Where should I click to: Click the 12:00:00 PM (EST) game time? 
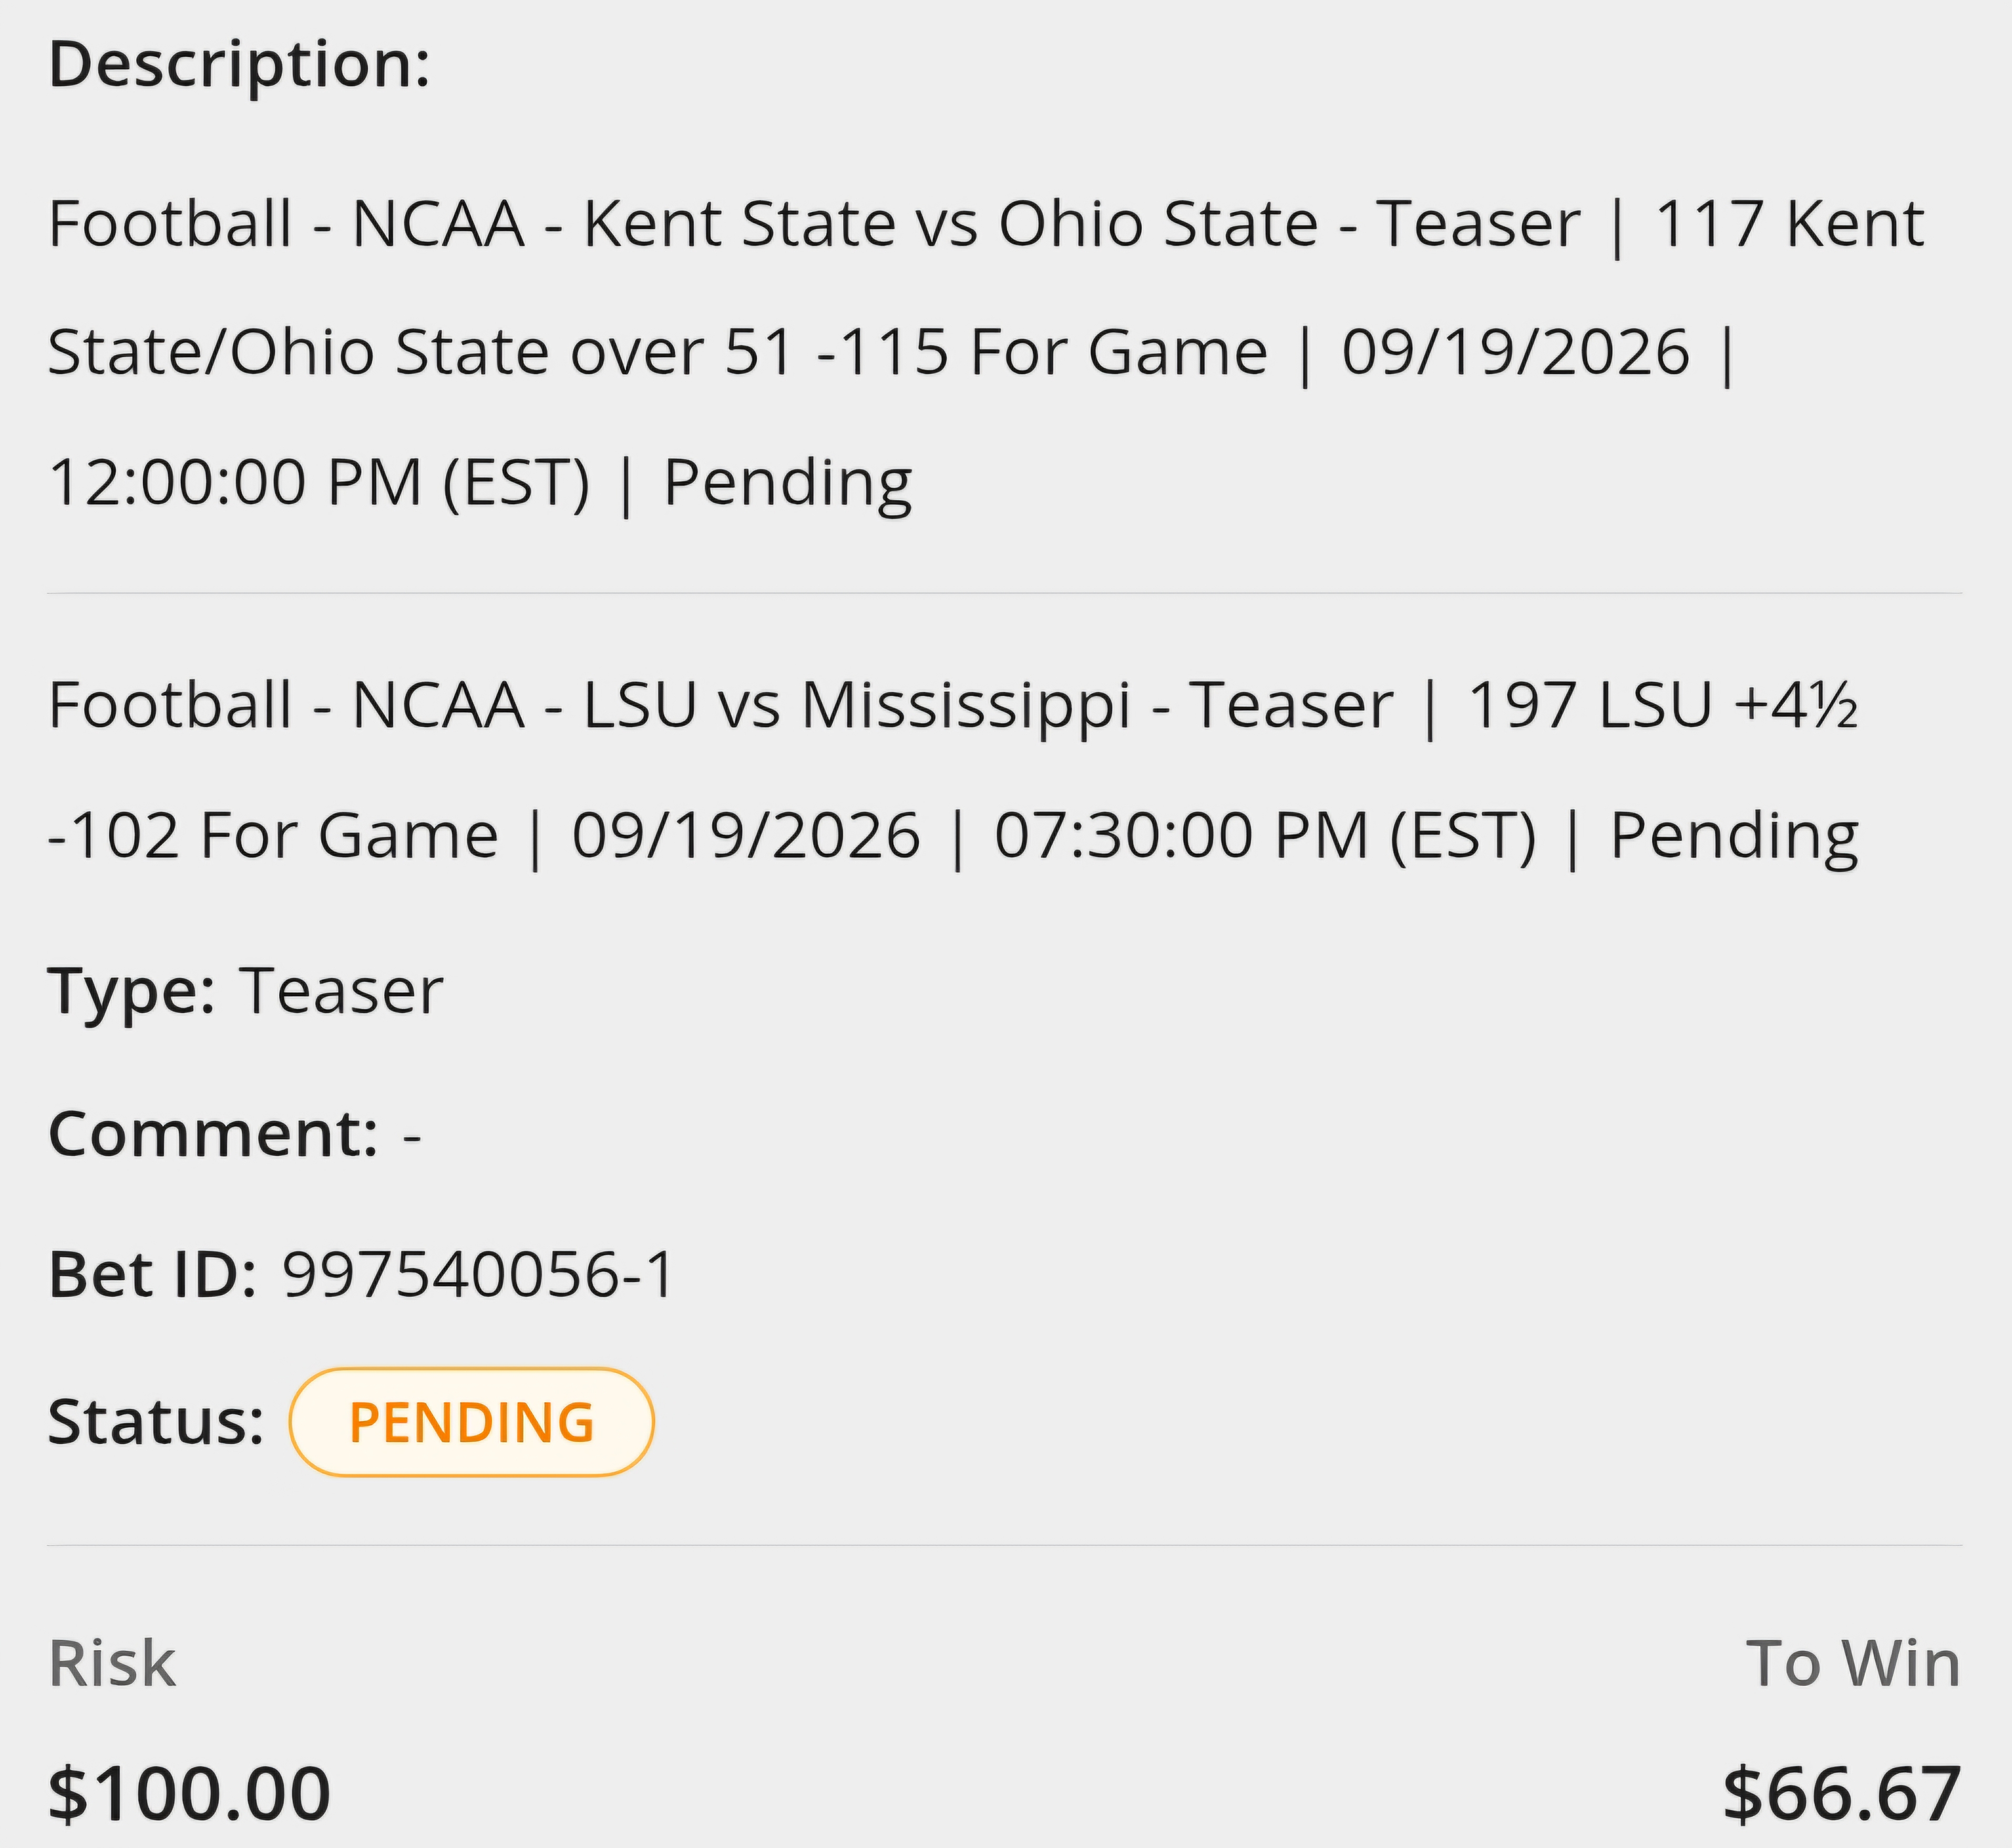pyautogui.click(x=319, y=483)
